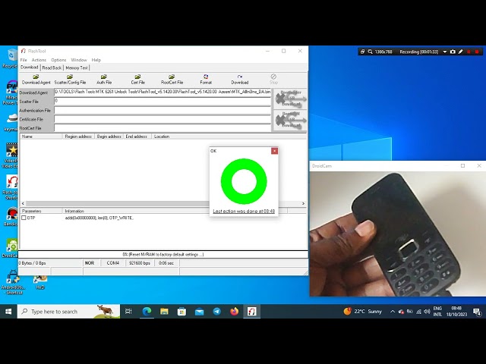Click the OTP_WRITE information text
Screen dimensions: 486x364
coord(99,218)
